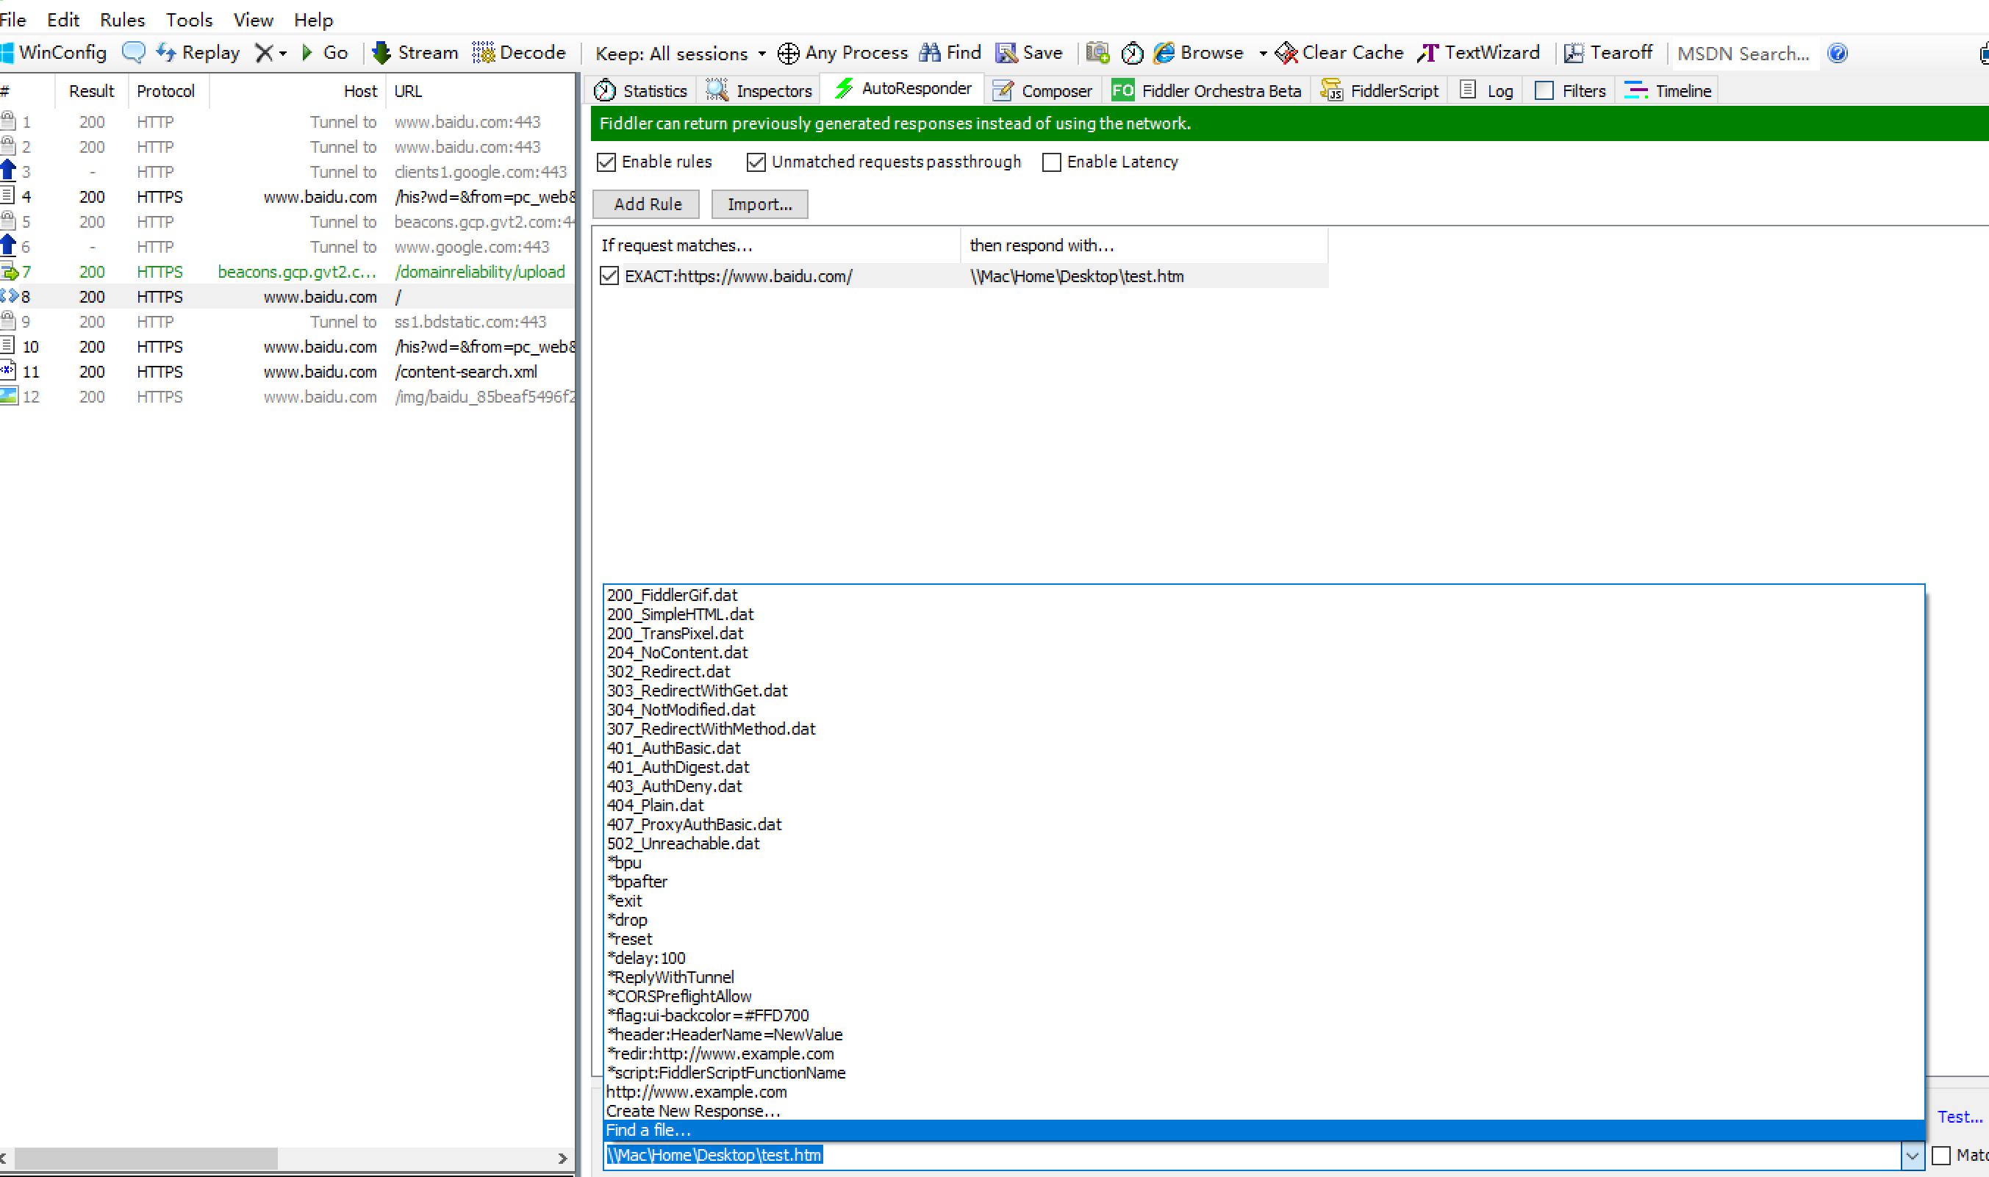The width and height of the screenshot is (1989, 1177).
Task: Open the FiddlerScript tab
Action: [1380, 90]
